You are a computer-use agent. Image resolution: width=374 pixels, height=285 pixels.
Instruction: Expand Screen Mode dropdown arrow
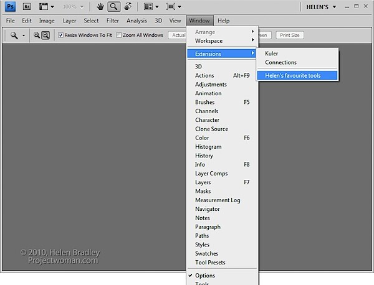[x=180, y=7]
